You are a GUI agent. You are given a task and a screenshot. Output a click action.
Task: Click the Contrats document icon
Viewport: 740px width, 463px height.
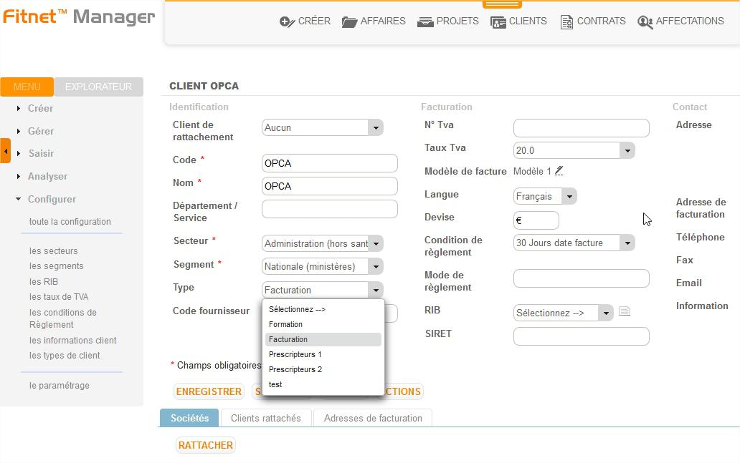(566, 22)
